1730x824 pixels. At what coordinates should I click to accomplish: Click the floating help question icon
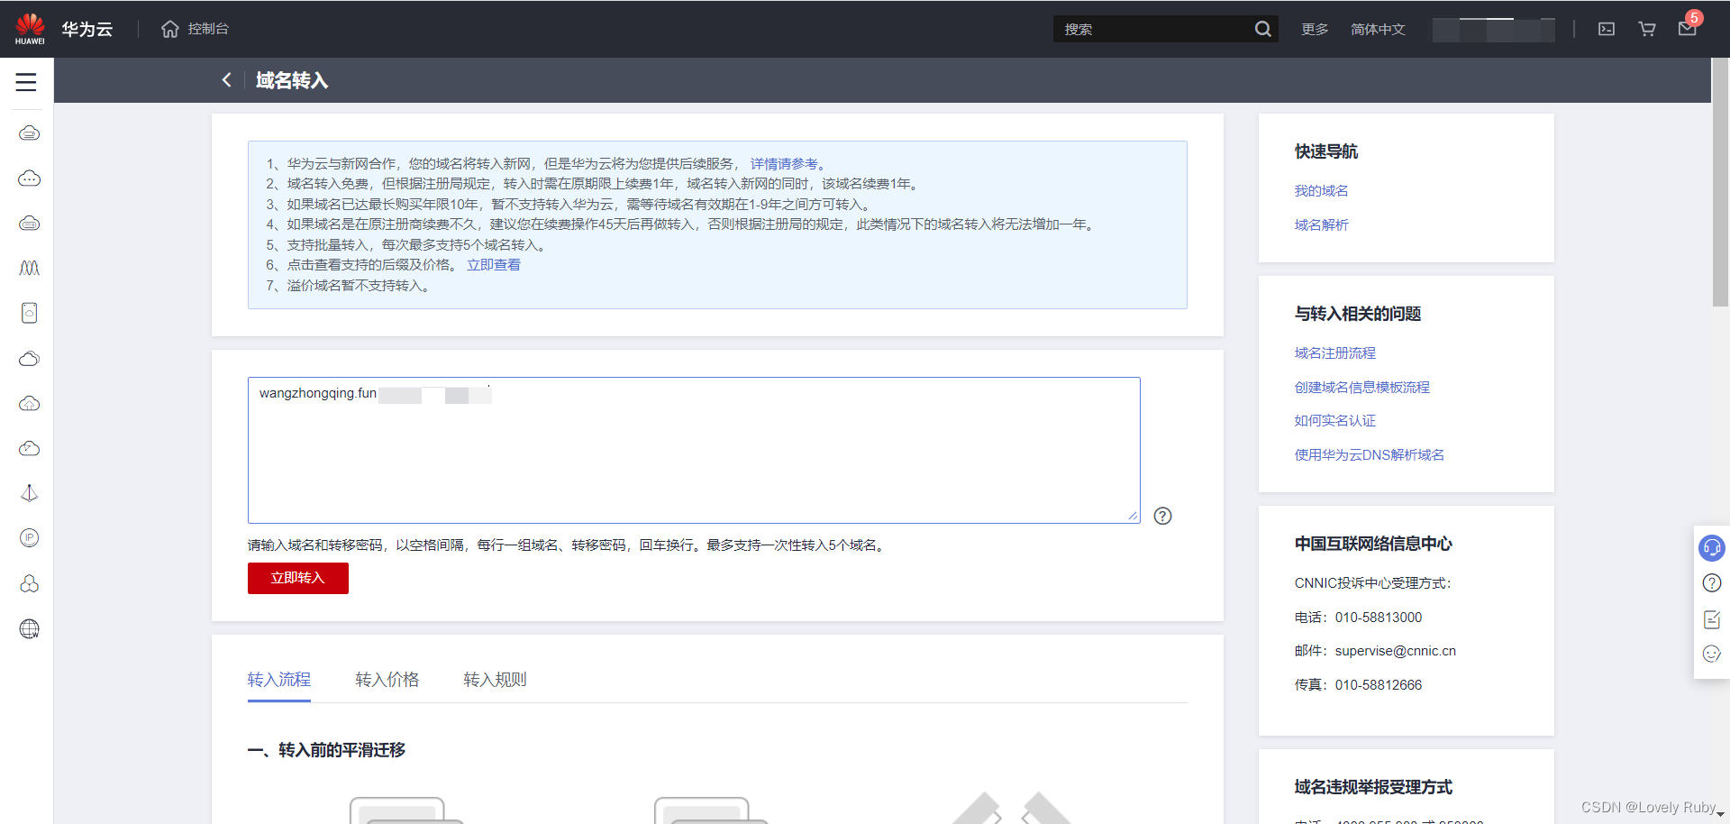point(1712,583)
